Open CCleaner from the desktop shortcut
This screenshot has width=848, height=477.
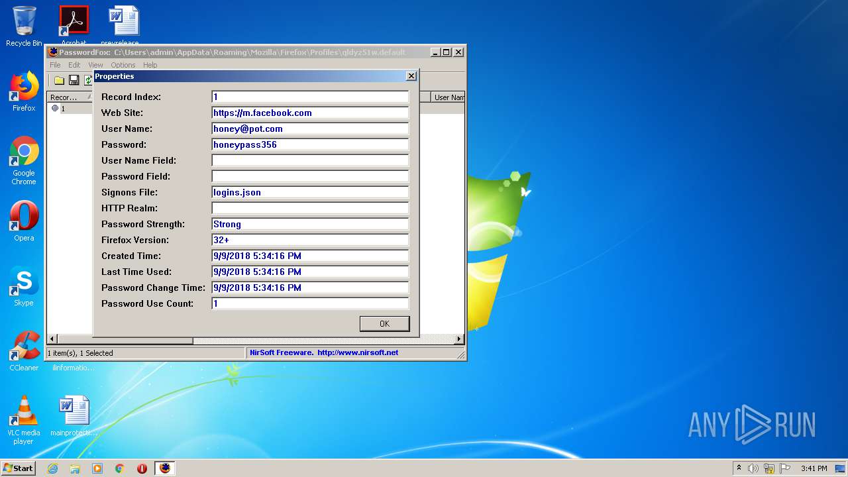tap(24, 351)
